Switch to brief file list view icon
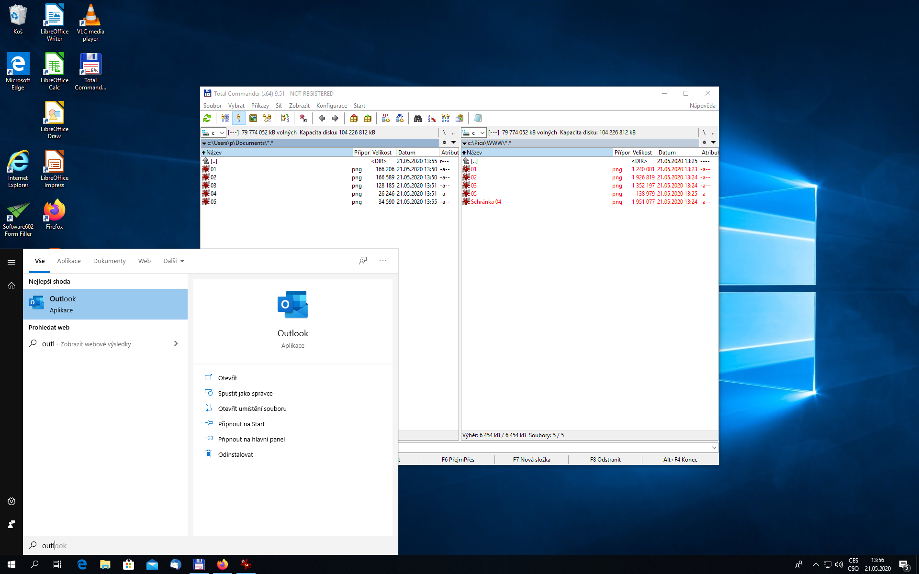This screenshot has width=919, height=574. pos(225,118)
